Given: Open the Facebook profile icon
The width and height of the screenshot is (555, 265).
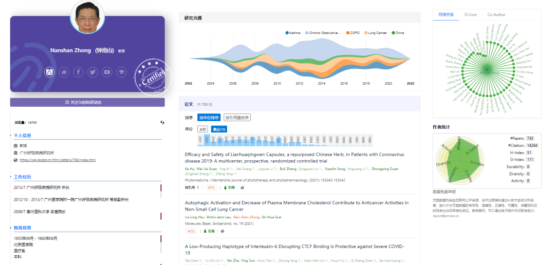Looking at the screenshot, I should pyautogui.click(x=78, y=72).
